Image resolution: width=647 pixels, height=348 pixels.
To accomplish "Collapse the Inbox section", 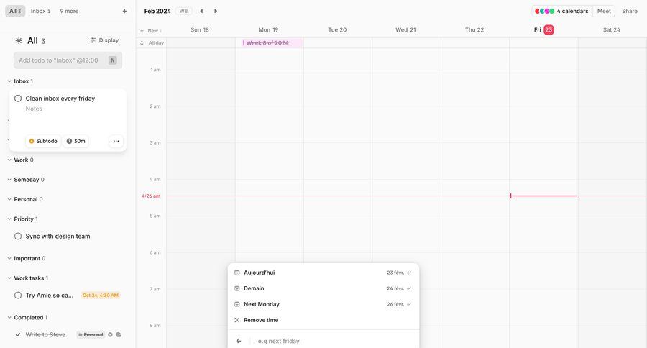I will tap(9, 81).
